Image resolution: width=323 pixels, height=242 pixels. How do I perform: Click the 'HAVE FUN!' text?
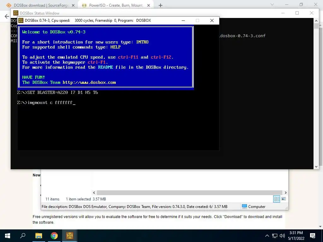[33, 78]
